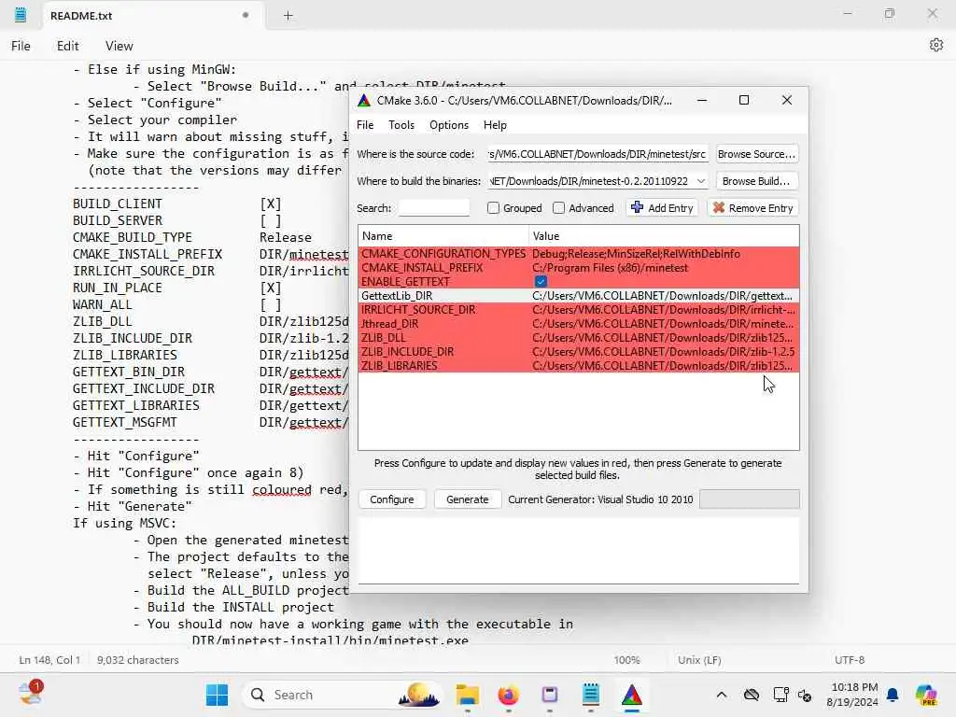Viewport: 956px width, 717px height.
Task: Open CMake Tools menu
Action: (x=401, y=125)
